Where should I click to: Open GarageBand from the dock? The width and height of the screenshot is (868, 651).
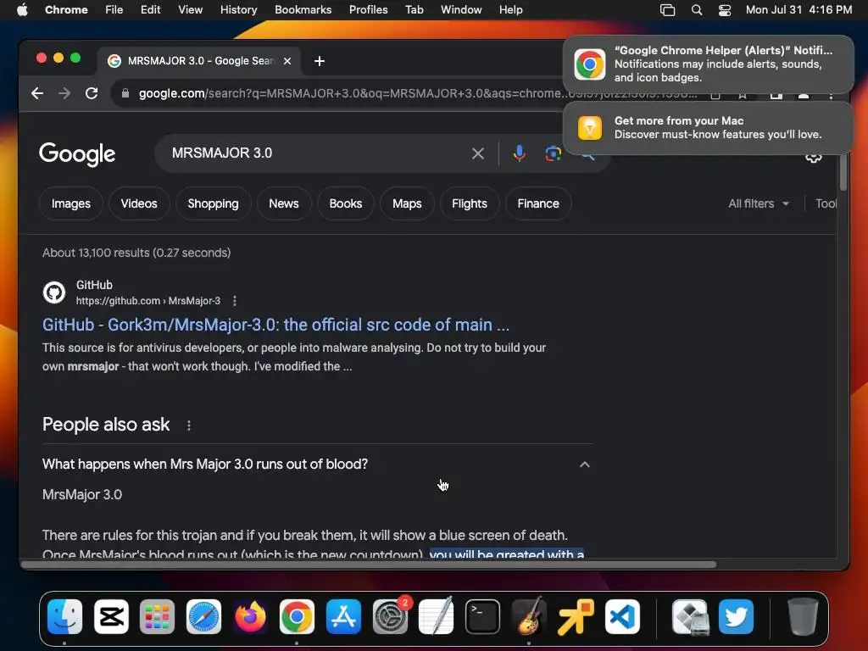(529, 616)
